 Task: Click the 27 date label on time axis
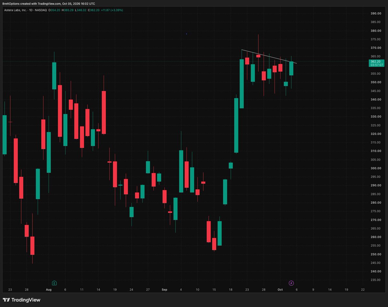148,290
